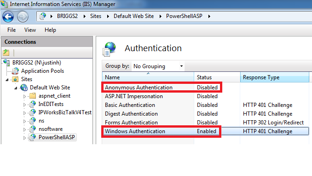Screen dimensions: 312x176
Task: Sort by the Name column header
Action: (148, 77)
